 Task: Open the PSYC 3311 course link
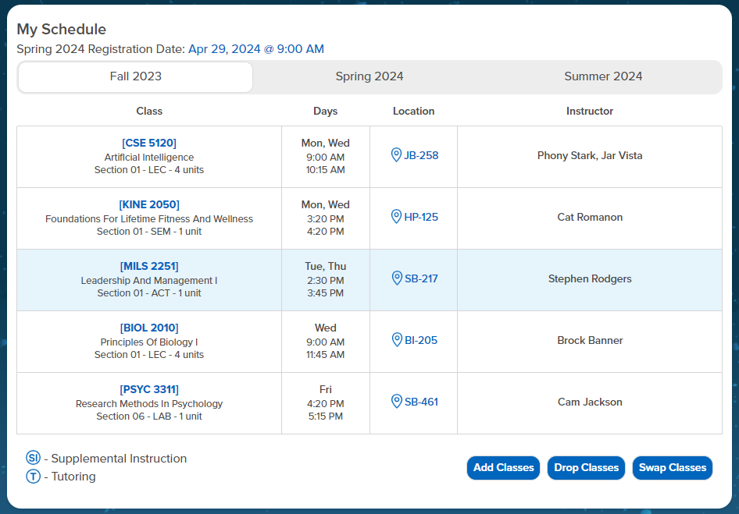tap(149, 389)
